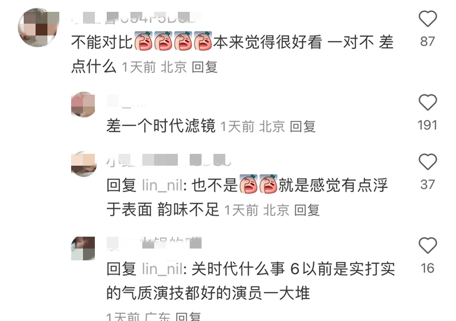
Task: Open lin_nil mention in '也不是' reply
Action: tap(162, 185)
